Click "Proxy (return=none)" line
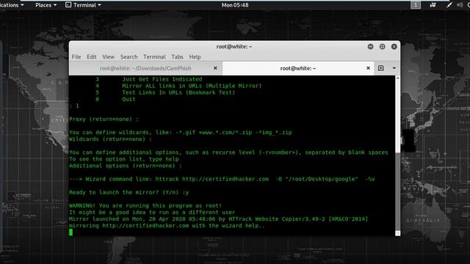The height and width of the screenshot is (264, 470). click(104, 119)
